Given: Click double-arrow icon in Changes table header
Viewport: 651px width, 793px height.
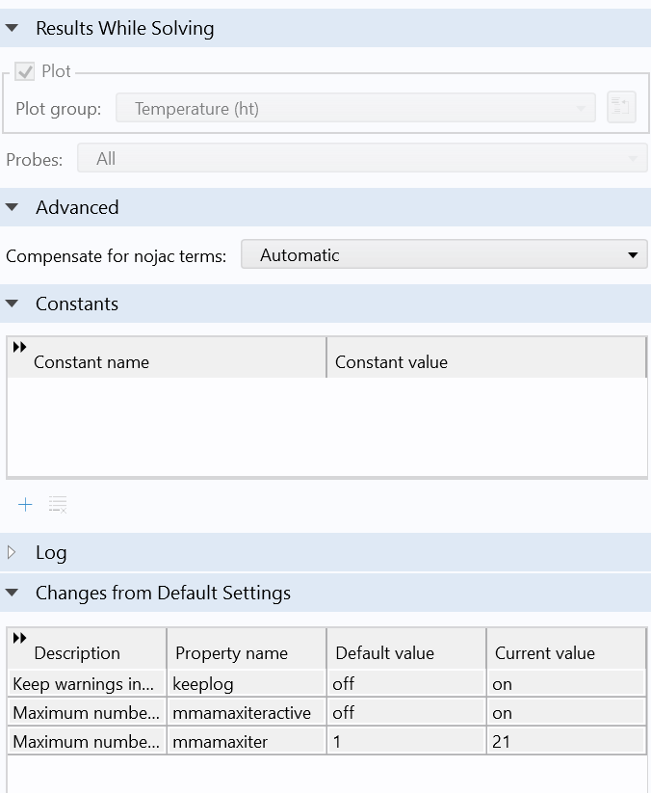Looking at the screenshot, I should 19,638.
